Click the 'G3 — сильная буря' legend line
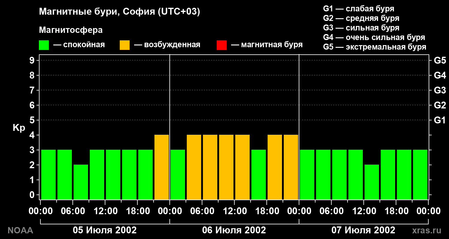 361,28
